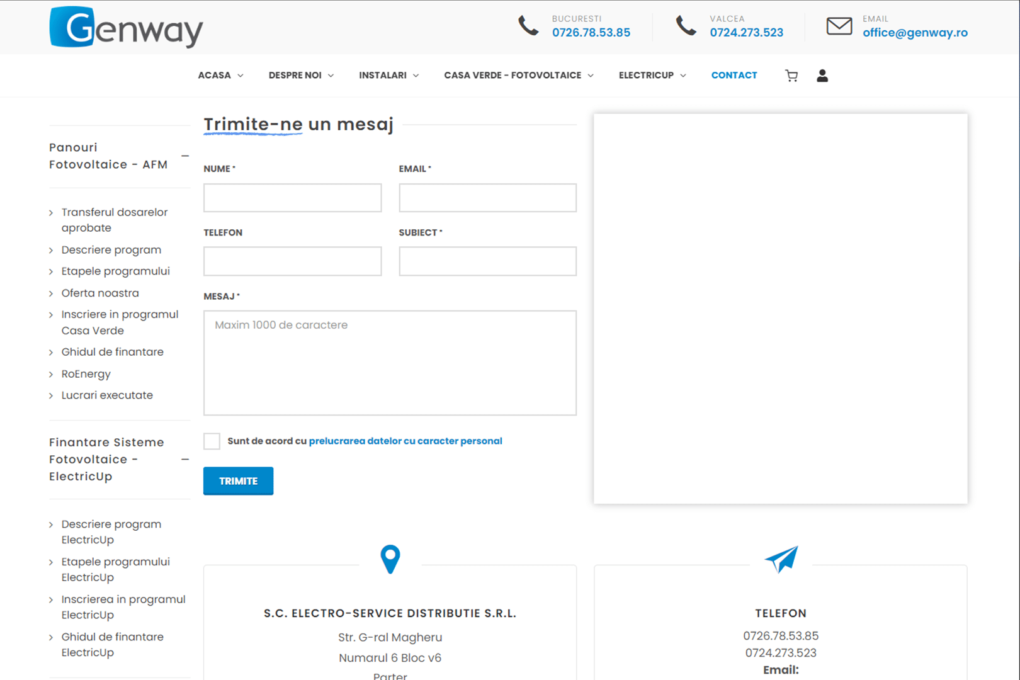The width and height of the screenshot is (1020, 680).
Task: Click the Valcea phone icon
Action: click(686, 26)
